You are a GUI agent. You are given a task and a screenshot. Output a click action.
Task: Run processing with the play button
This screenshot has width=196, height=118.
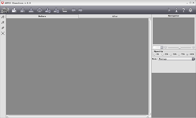(169, 10)
